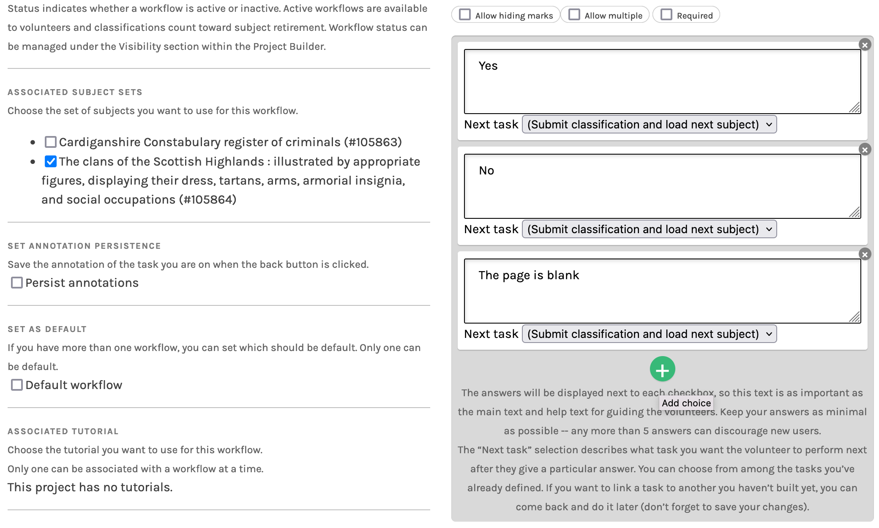Image resolution: width=879 pixels, height=528 pixels.
Task: Click the 'Add choice' tooltip label
Action: tap(686, 403)
